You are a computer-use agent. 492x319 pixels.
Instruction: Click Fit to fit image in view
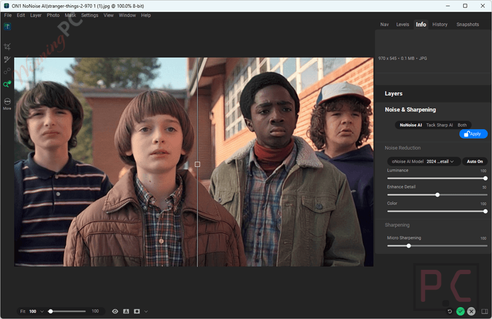pos(23,312)
